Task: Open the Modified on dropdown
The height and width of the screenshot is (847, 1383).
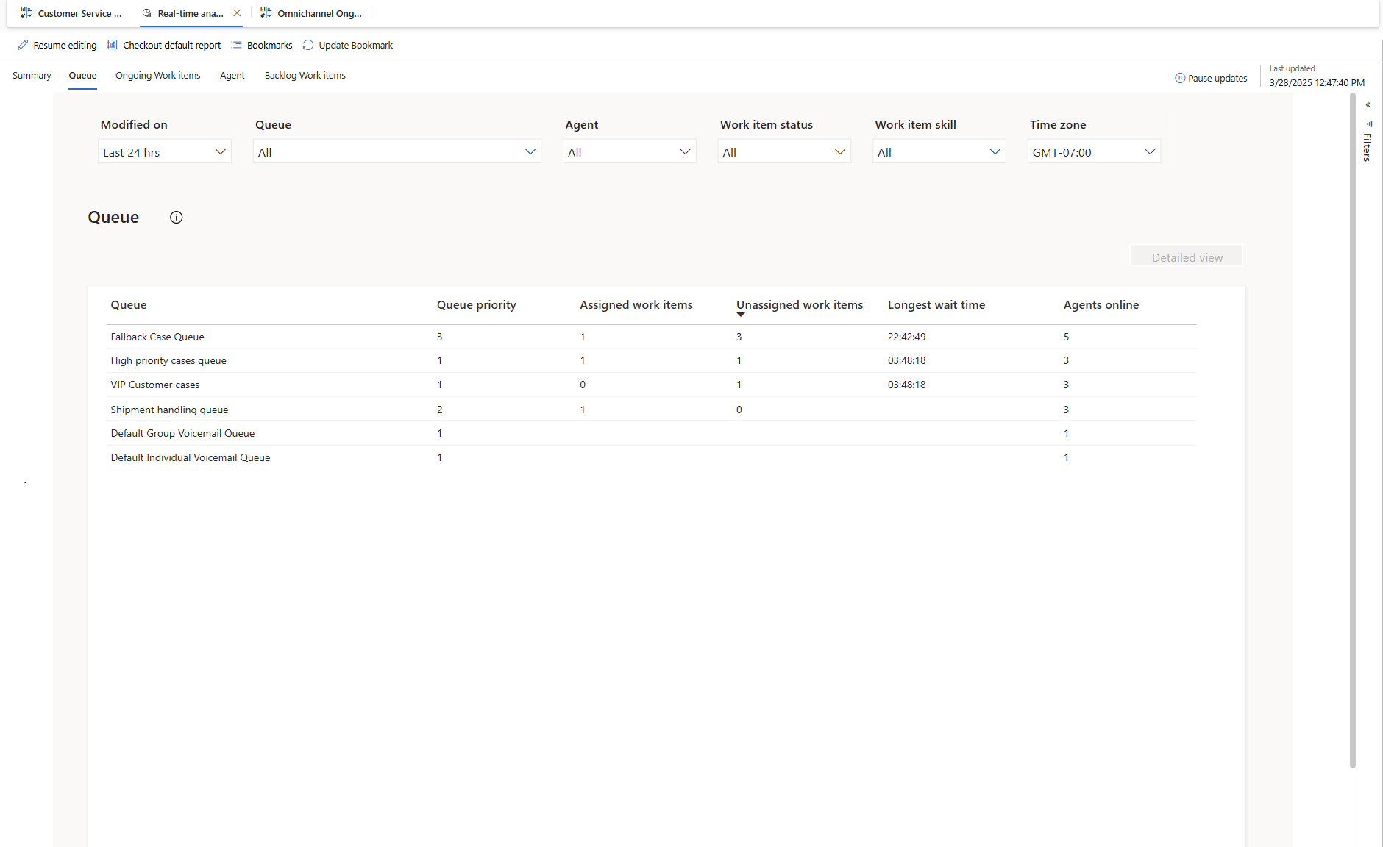Action: tap(165, 151)
